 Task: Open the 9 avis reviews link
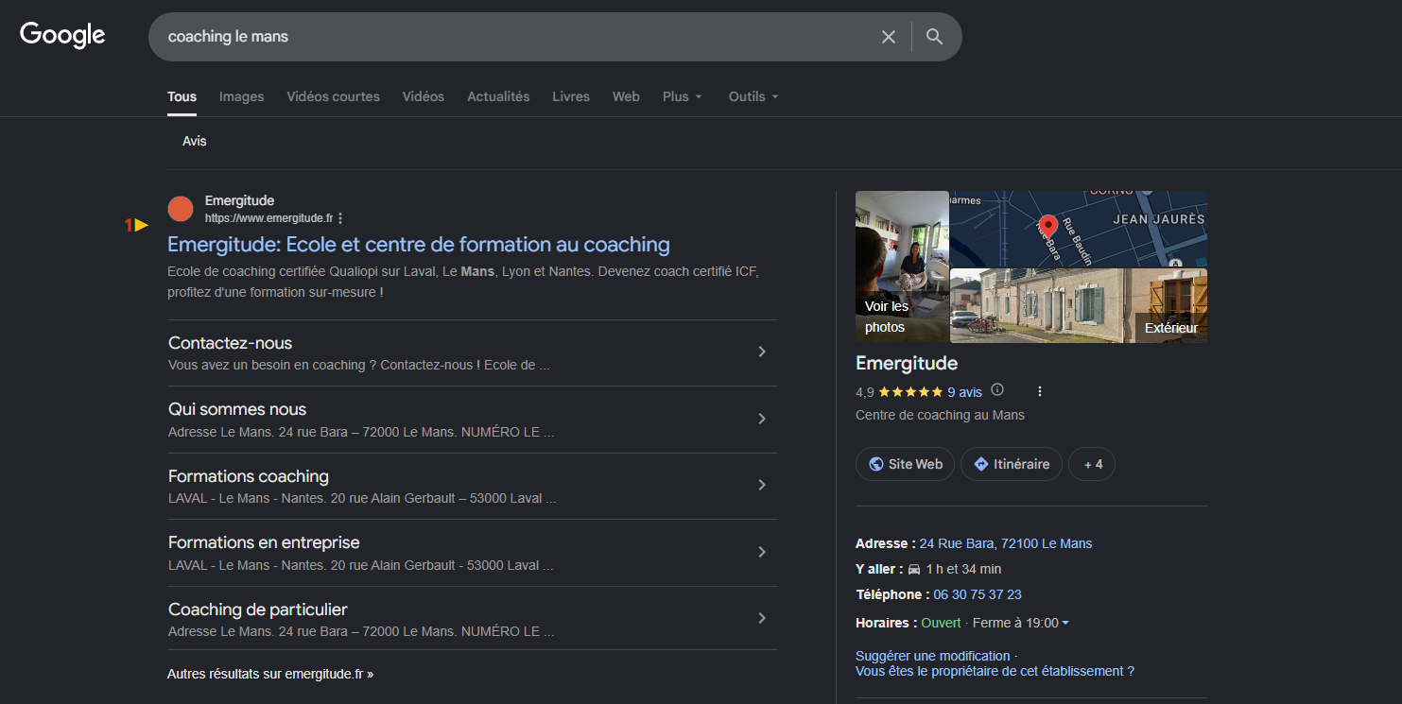[964, 391]
